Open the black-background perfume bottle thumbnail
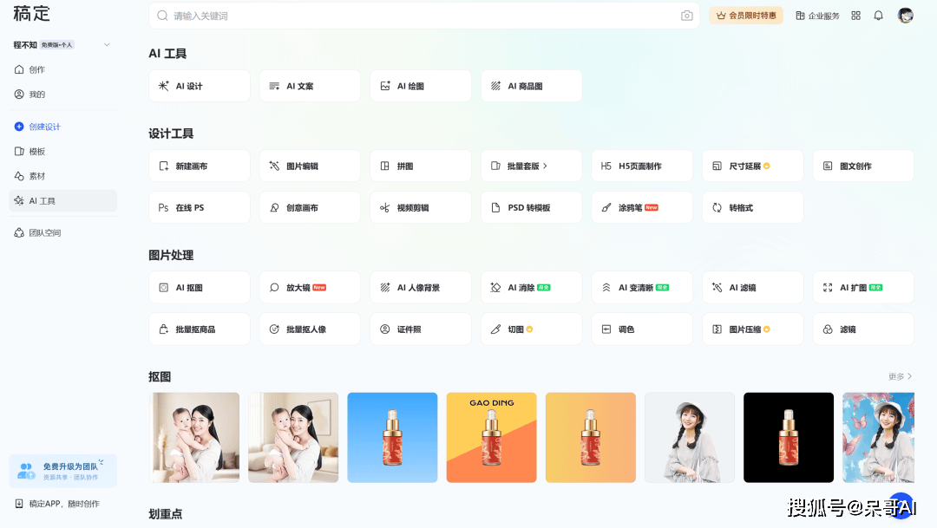Screen dimensions: 937x528 tap(789, 437)
